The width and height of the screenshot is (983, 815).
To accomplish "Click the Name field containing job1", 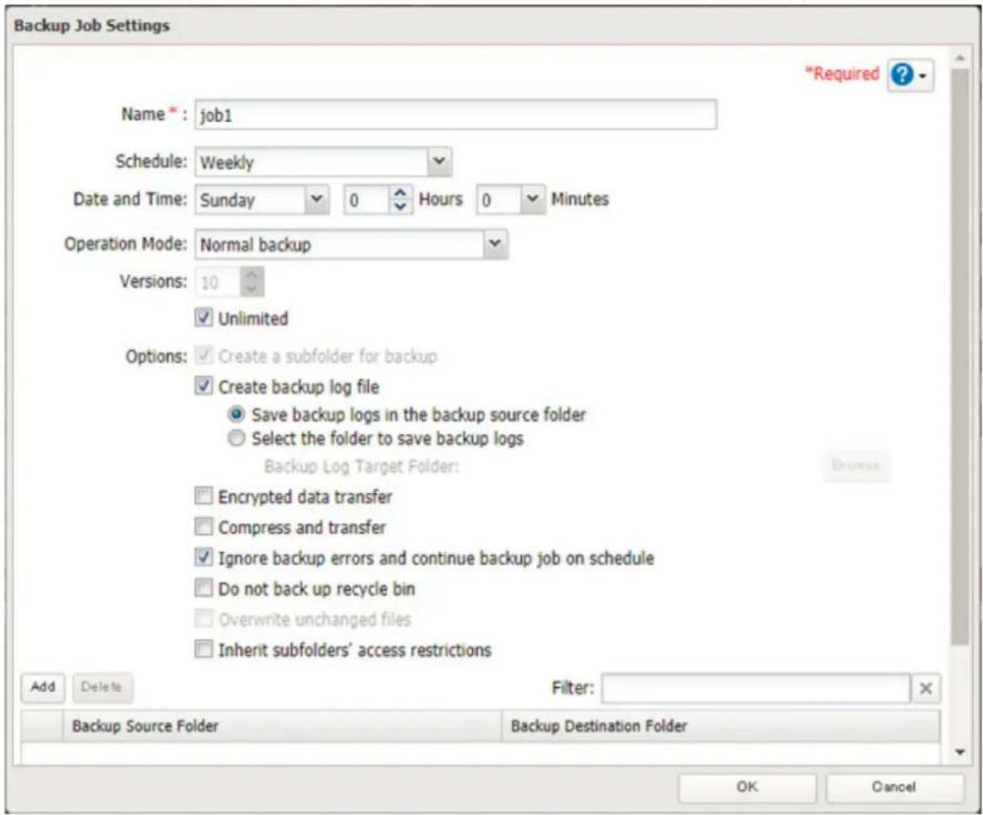I will [x=455, y=115].
